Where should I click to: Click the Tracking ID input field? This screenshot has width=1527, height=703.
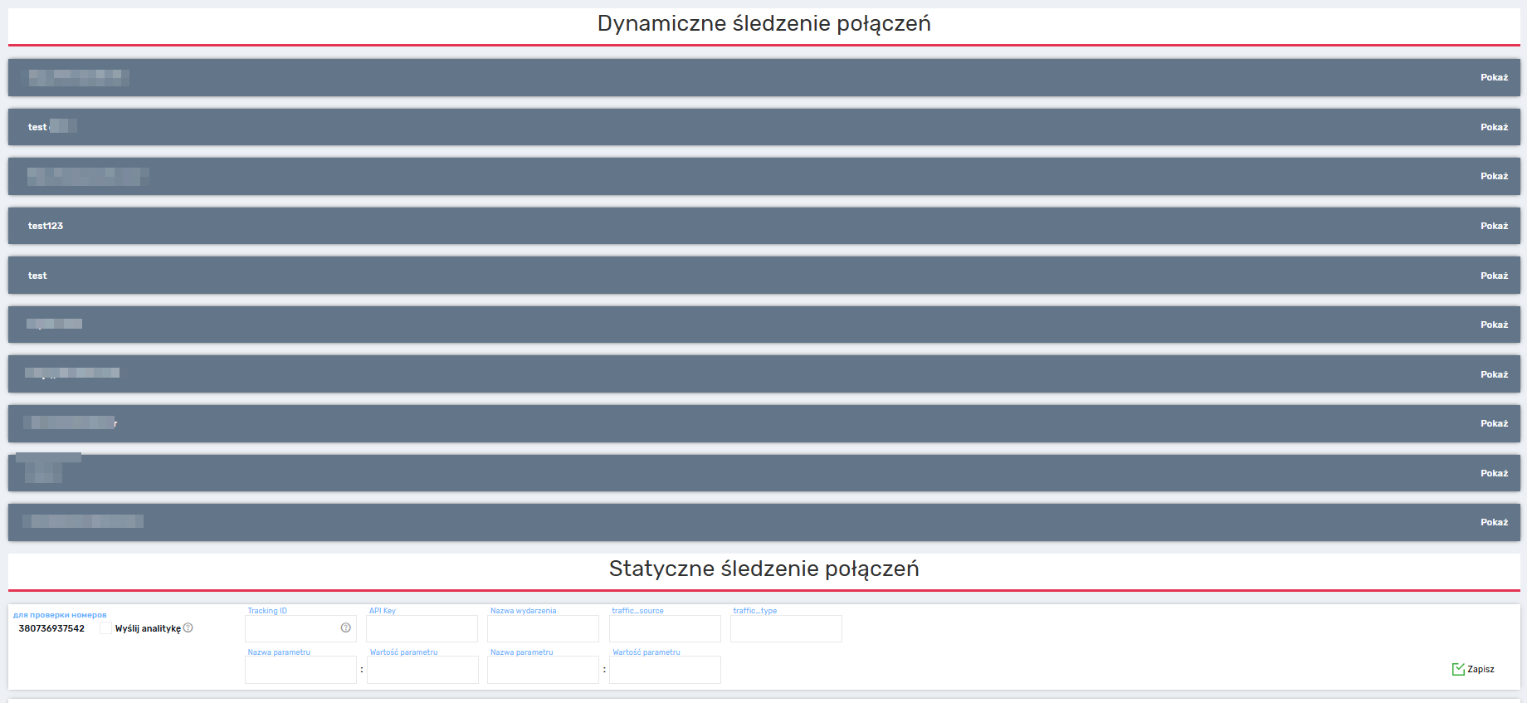[x=292, y=628]
